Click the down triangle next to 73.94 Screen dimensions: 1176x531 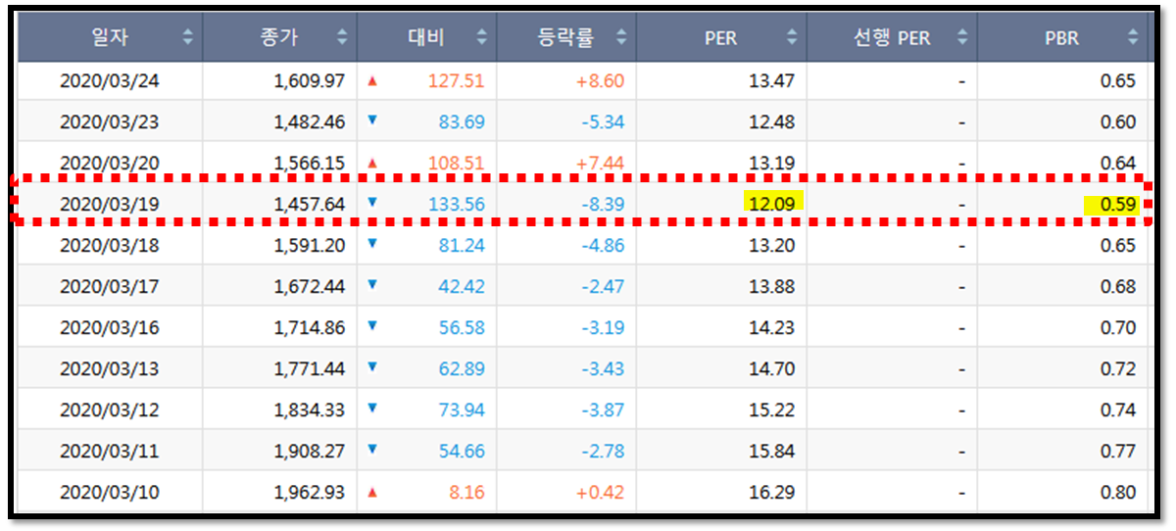[x=371, y=409]
